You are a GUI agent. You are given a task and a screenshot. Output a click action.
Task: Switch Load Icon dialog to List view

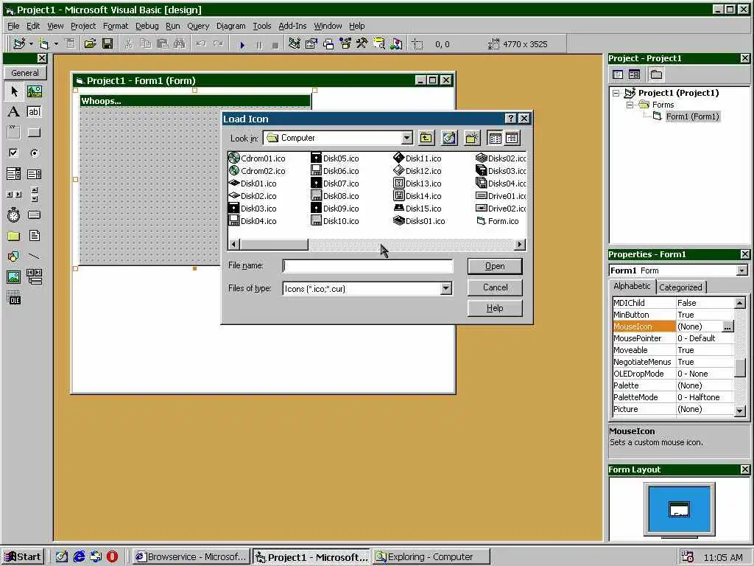[x=495, y=138]
